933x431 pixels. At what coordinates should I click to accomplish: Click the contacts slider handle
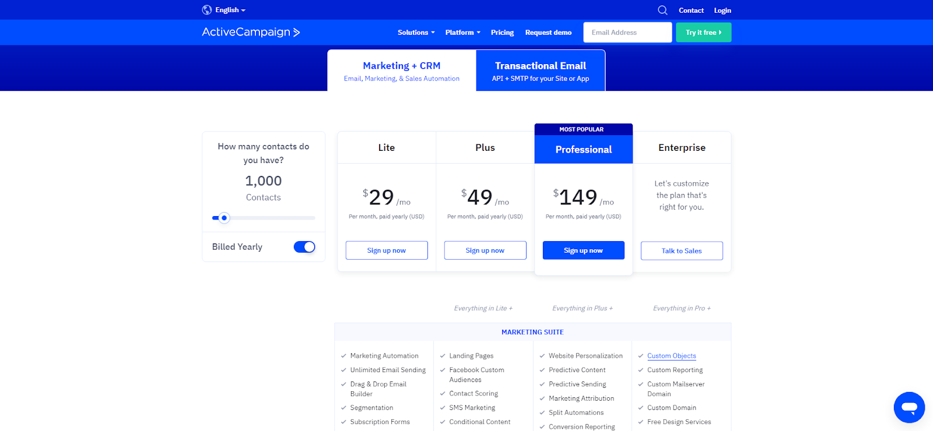(x=224, y=218)
